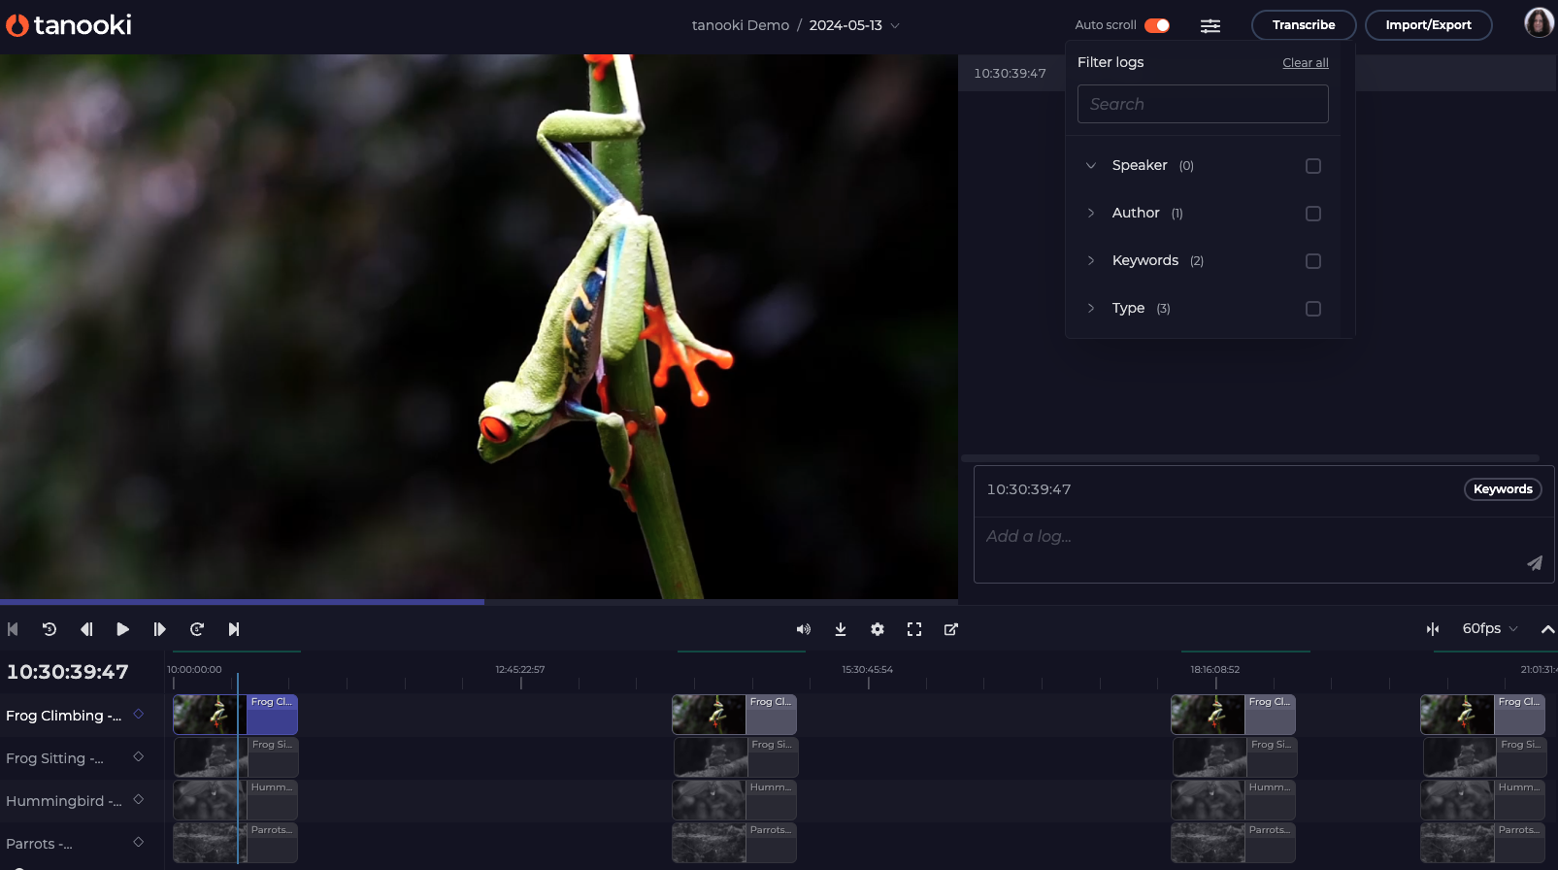Open the 60fps frame rate dropdown

[1489, 629]
